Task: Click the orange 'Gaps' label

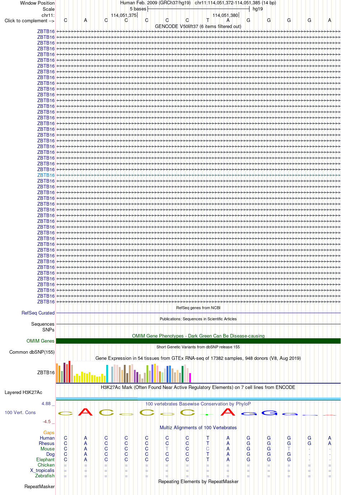Action: pos(49,433)
